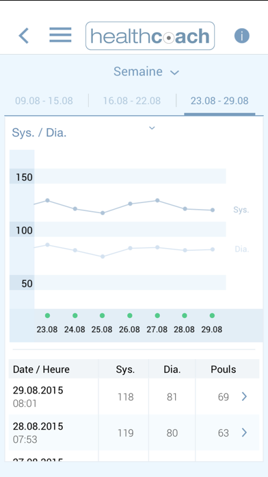Switch to the 16.08 - 22.08 week tab
Screen dimensions: 268x477
pos(132,101)
